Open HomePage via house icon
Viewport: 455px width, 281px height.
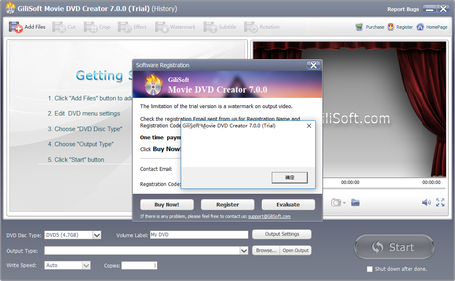[x=420, y=27]
